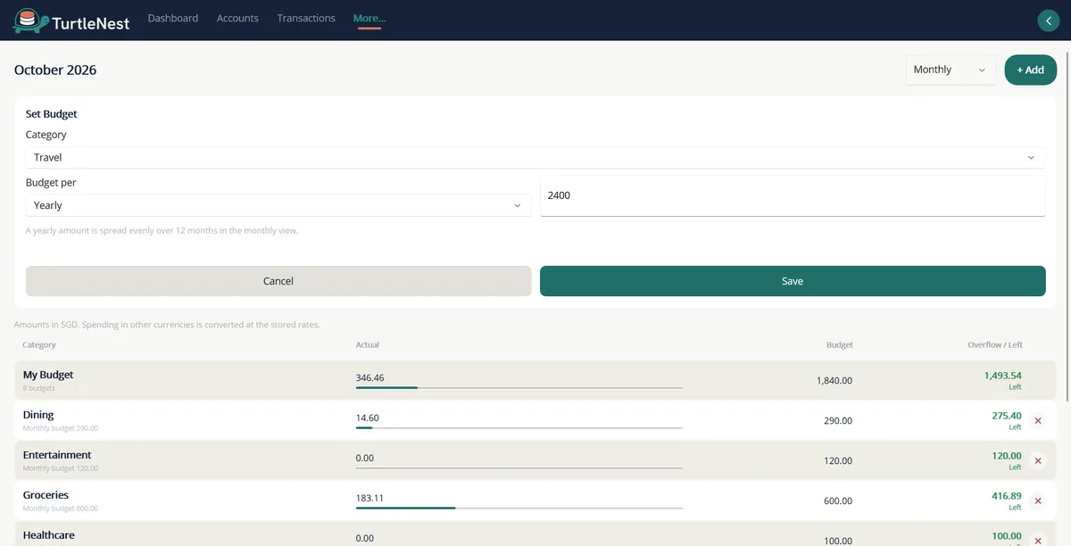Open the Dashboard nav item

click(173, 18)
